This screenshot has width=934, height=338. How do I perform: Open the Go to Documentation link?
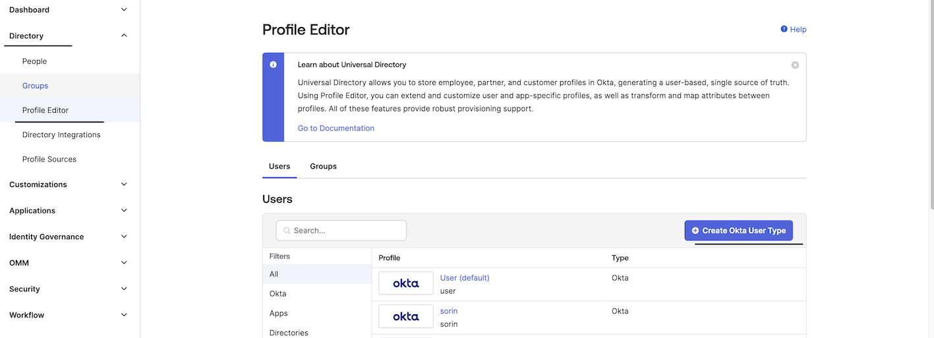pos(336,128)
